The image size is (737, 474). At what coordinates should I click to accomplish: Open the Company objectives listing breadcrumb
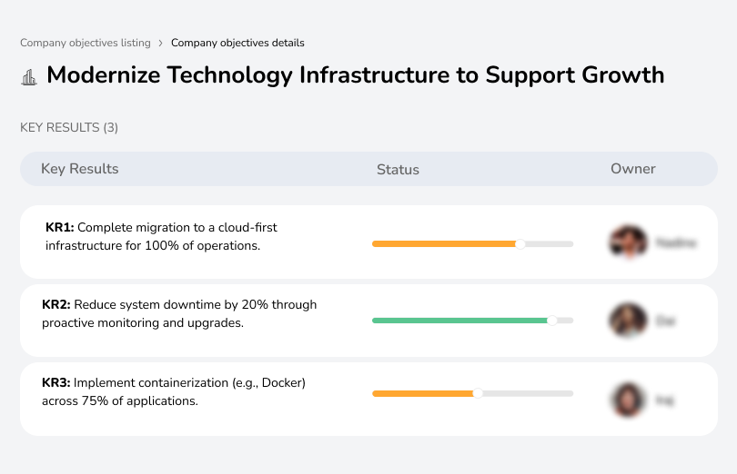(x=86, y=43)
